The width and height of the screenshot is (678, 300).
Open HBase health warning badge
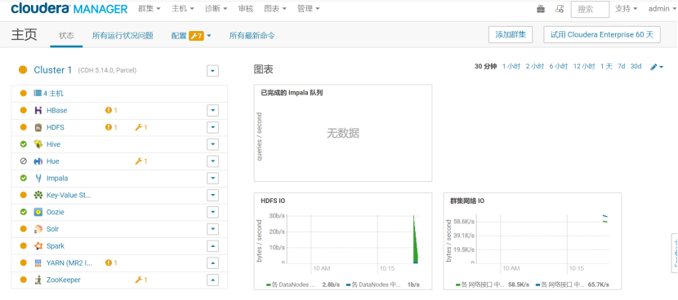point(111,111)
